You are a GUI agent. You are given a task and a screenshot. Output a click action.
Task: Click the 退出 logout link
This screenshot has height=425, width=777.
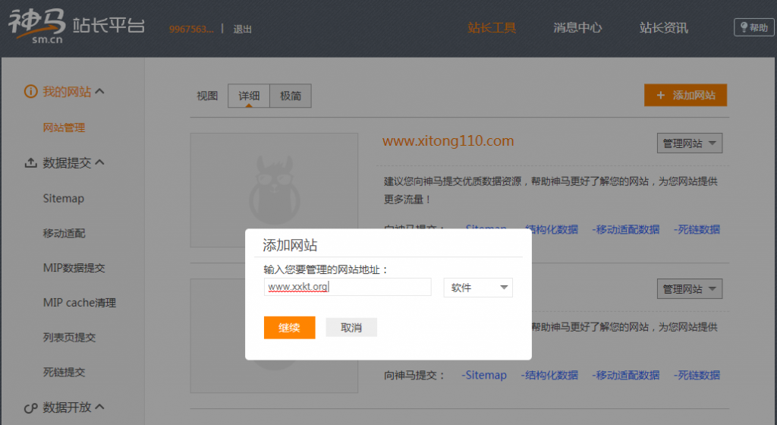pos(242,30)
